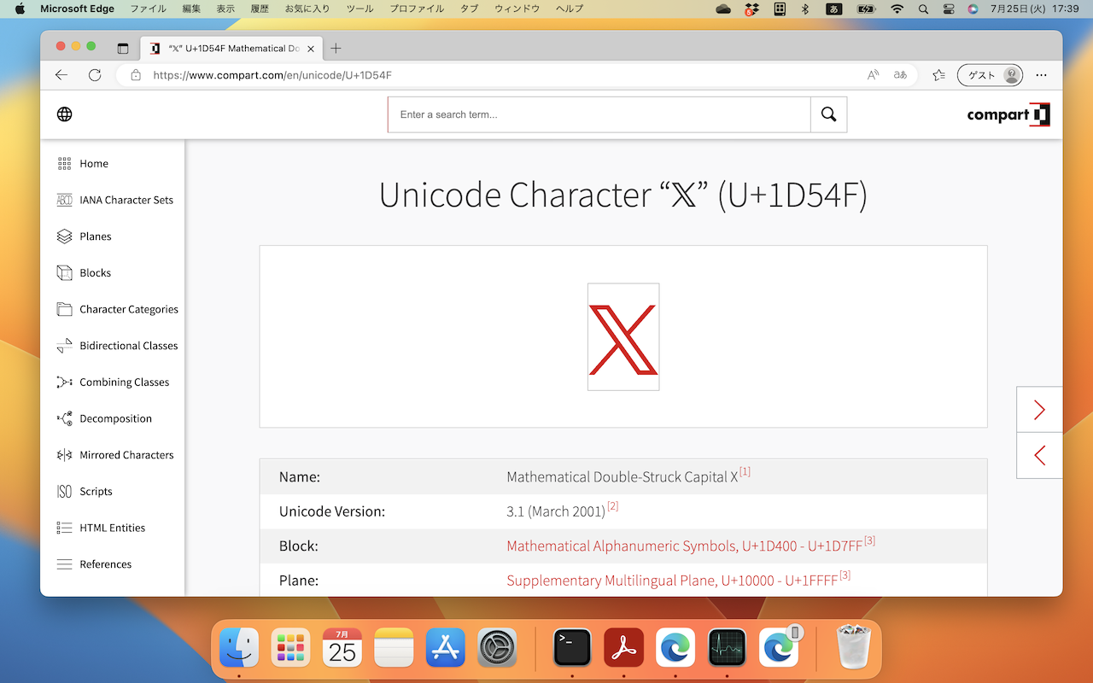Open Activity Monitor from the Dock

727,648
